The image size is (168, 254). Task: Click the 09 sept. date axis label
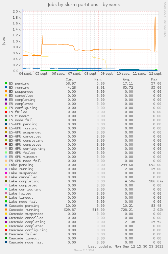point(107,74)
